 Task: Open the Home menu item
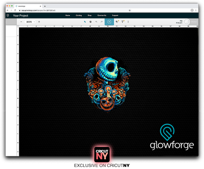coord(68,15)
